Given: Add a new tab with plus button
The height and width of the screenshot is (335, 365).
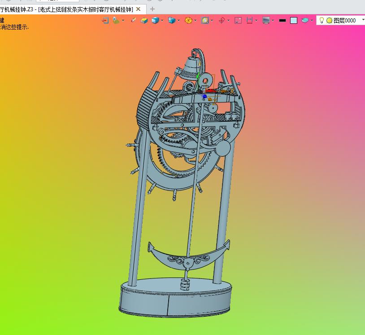Looking at the screenshot, I should (x=152, y=9).
